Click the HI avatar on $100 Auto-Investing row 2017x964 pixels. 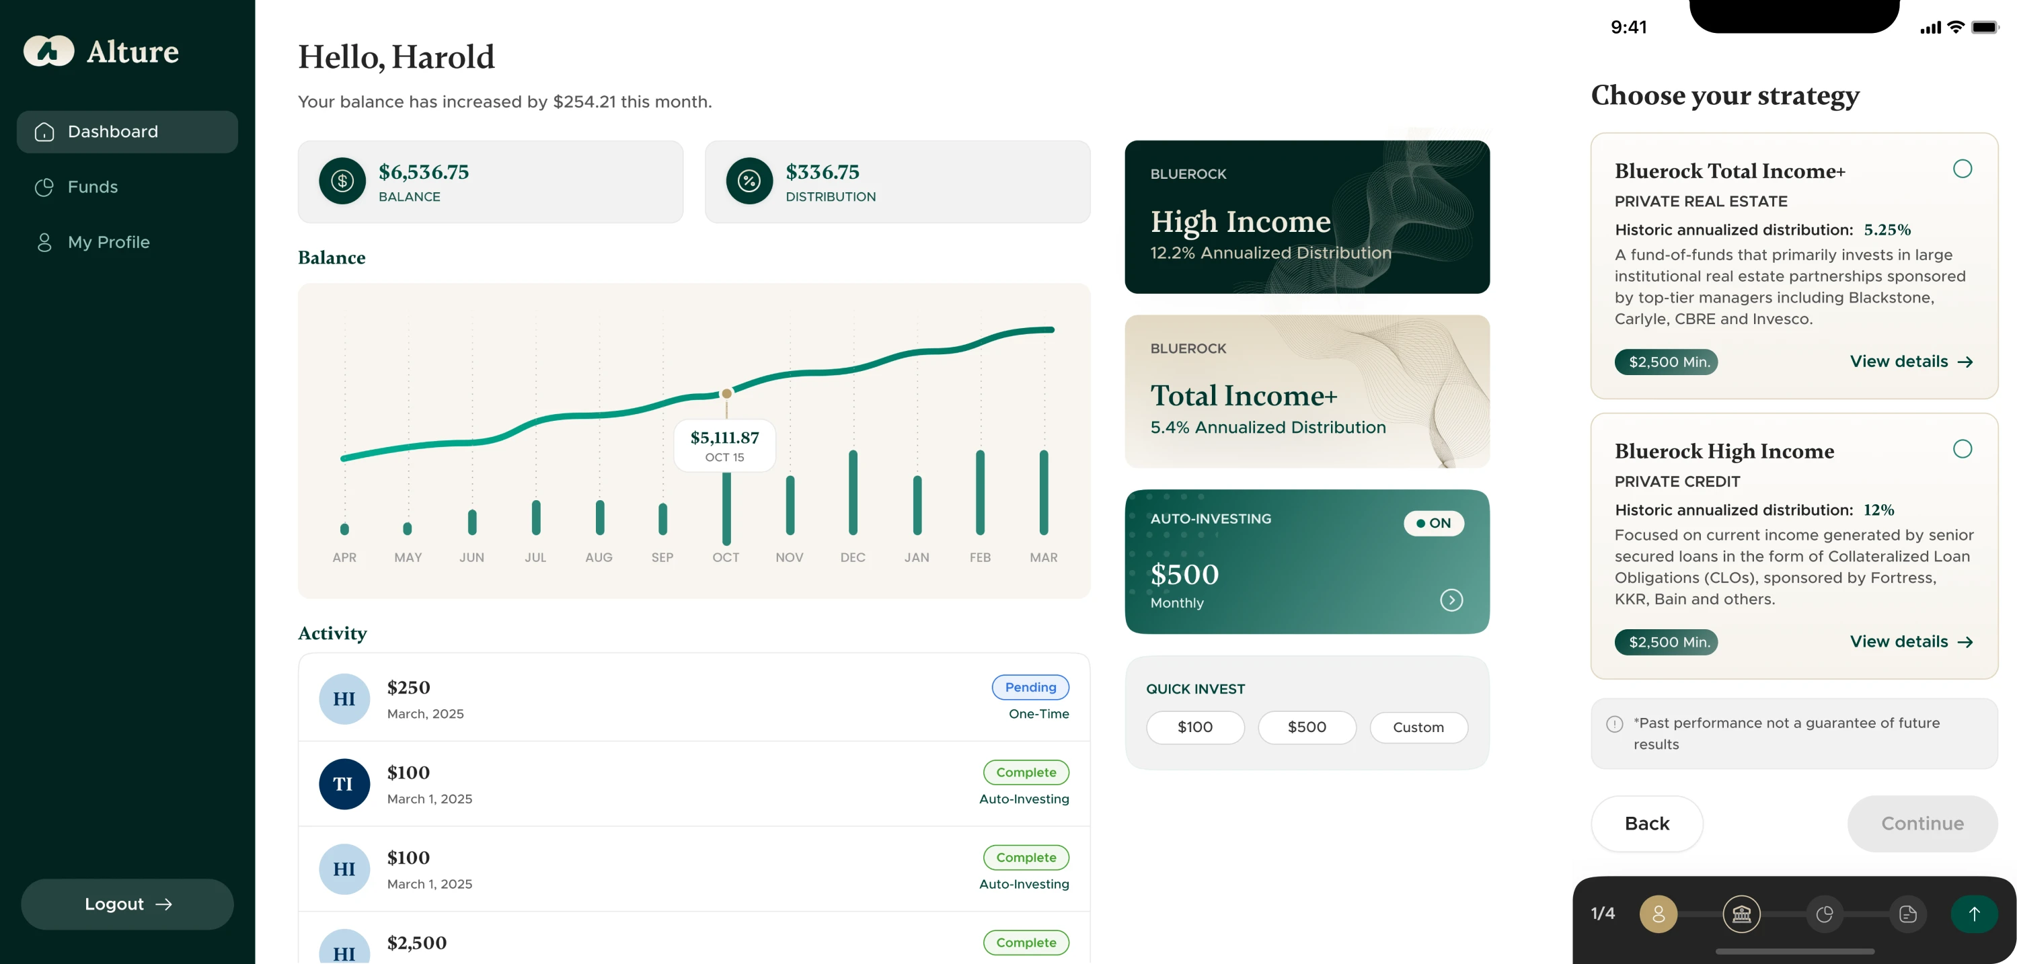pos(344,869)
